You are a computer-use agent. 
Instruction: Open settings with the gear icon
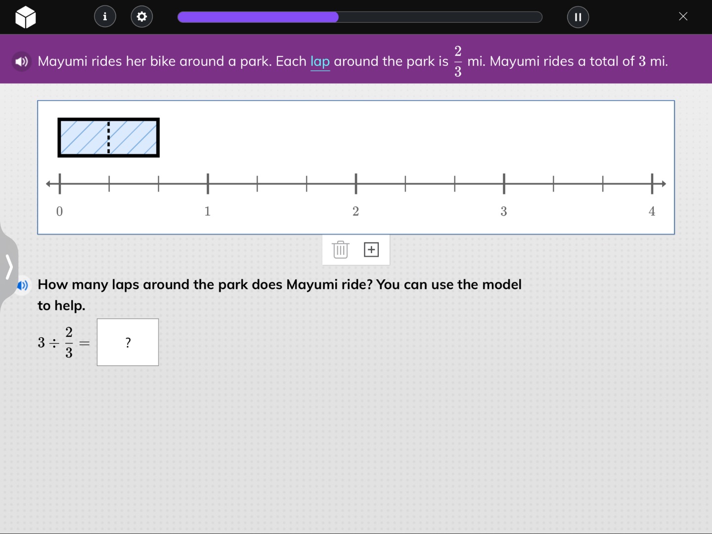pos(142,17)
